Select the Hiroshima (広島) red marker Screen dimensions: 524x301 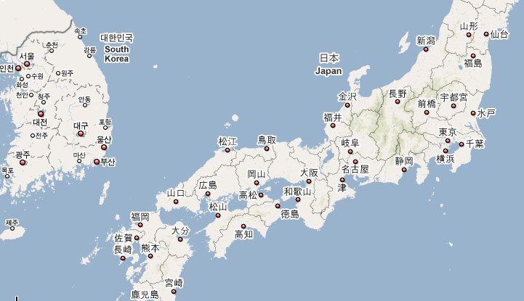pyautogui.click(x=208, y=194)
